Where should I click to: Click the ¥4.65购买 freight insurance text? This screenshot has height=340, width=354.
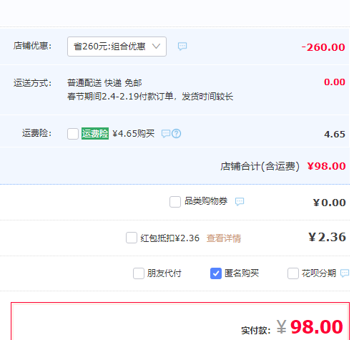point(134,134)
